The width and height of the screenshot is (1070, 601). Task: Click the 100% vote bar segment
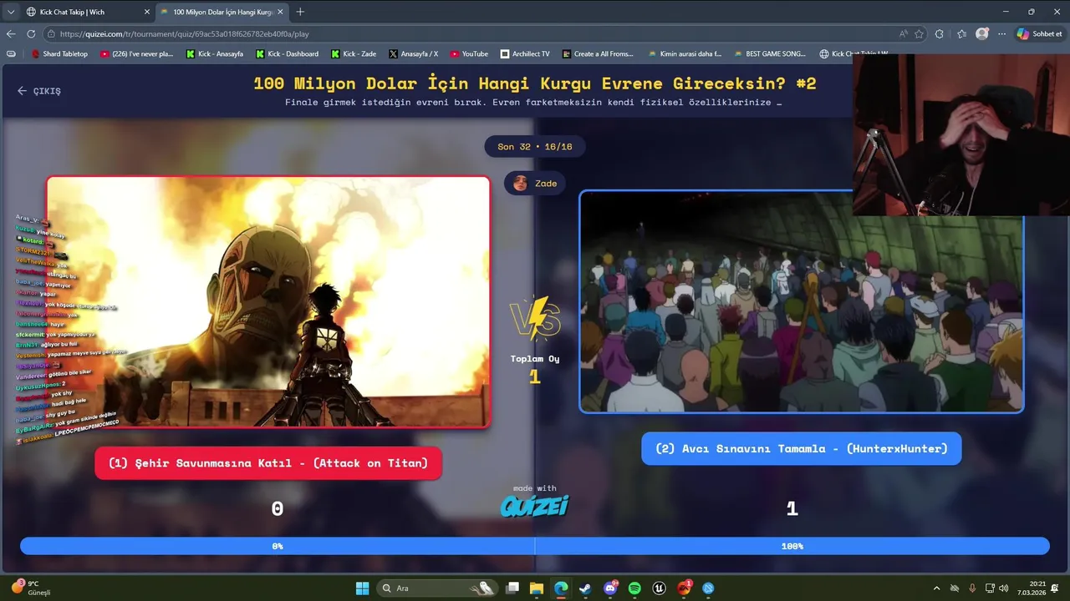tap(792, 546)
